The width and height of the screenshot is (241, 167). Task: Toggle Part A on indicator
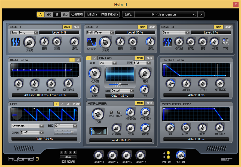click(x=168, y=153)
